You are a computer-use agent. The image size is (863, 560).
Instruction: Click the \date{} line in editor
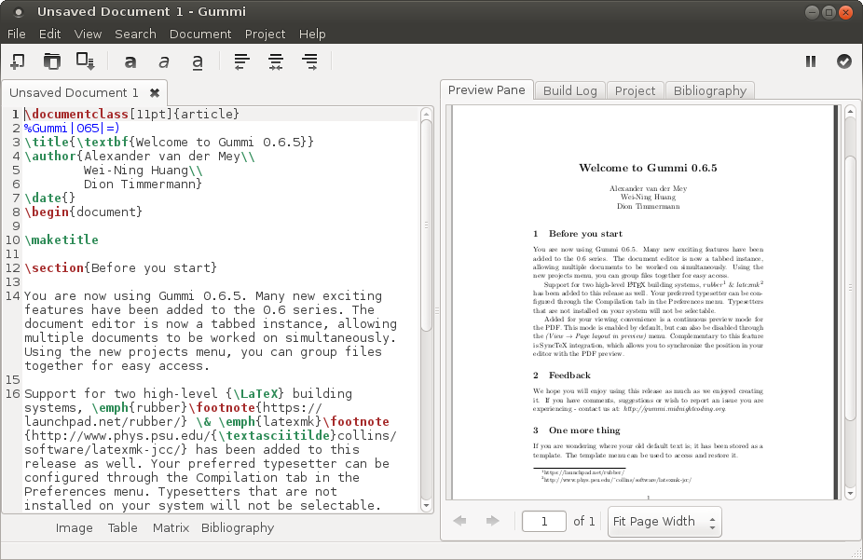pos(49,198)
